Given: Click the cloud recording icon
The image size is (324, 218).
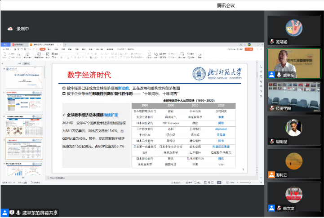Looking at the screenshot, I should (10, 29).
